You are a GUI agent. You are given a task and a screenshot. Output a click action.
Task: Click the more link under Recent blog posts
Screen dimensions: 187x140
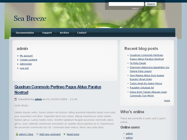167,101
